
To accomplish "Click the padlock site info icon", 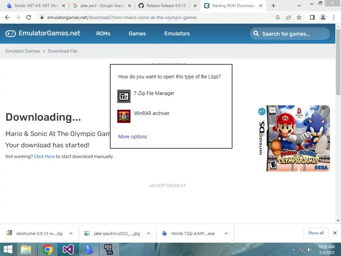I will tap(42, 17).
